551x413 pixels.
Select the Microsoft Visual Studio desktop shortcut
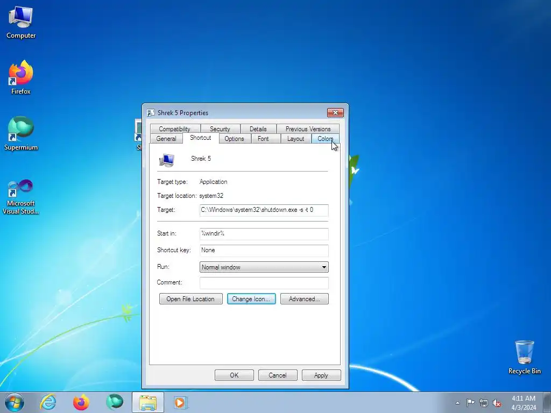(x=21, y=197)
